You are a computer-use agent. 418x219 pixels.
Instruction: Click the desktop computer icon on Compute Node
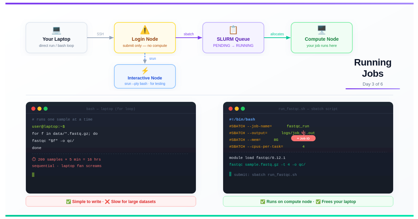322,30
